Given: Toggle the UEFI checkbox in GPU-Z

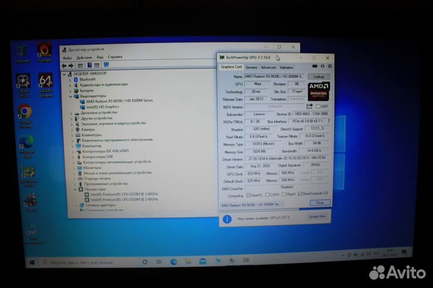Looking at the screenshot, I should point(318,106).
